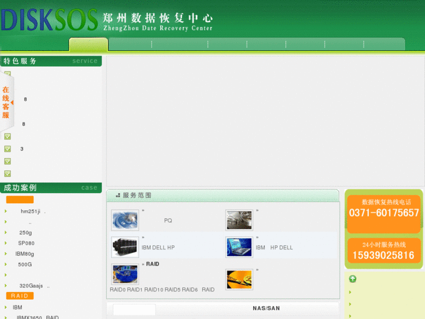This screenshot has height=319, width=425.
Task: Click the 'IBM DELL HP' server text
Action: pyautogui.click(x=158, y=248)
